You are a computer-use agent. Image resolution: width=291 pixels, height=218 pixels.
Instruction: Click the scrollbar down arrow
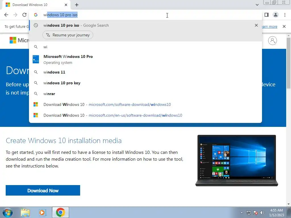(x=288, y=204)
